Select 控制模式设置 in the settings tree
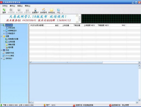Image resolution: width=141 pixels, height=107 pixels. 13,39
